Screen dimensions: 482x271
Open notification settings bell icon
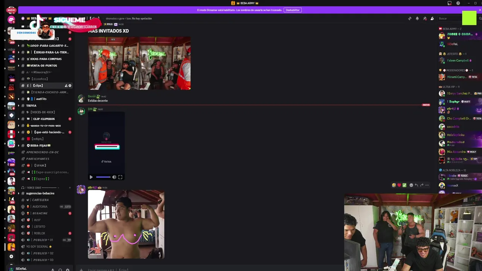(x=417, y=18)
